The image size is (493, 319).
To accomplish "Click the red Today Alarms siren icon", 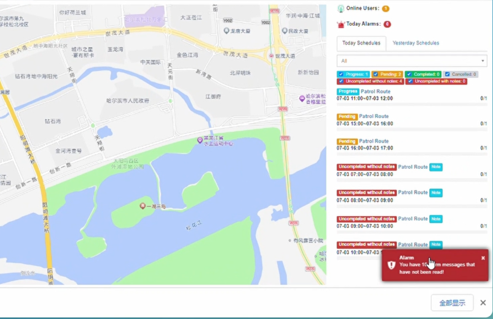I will [341, 24].
